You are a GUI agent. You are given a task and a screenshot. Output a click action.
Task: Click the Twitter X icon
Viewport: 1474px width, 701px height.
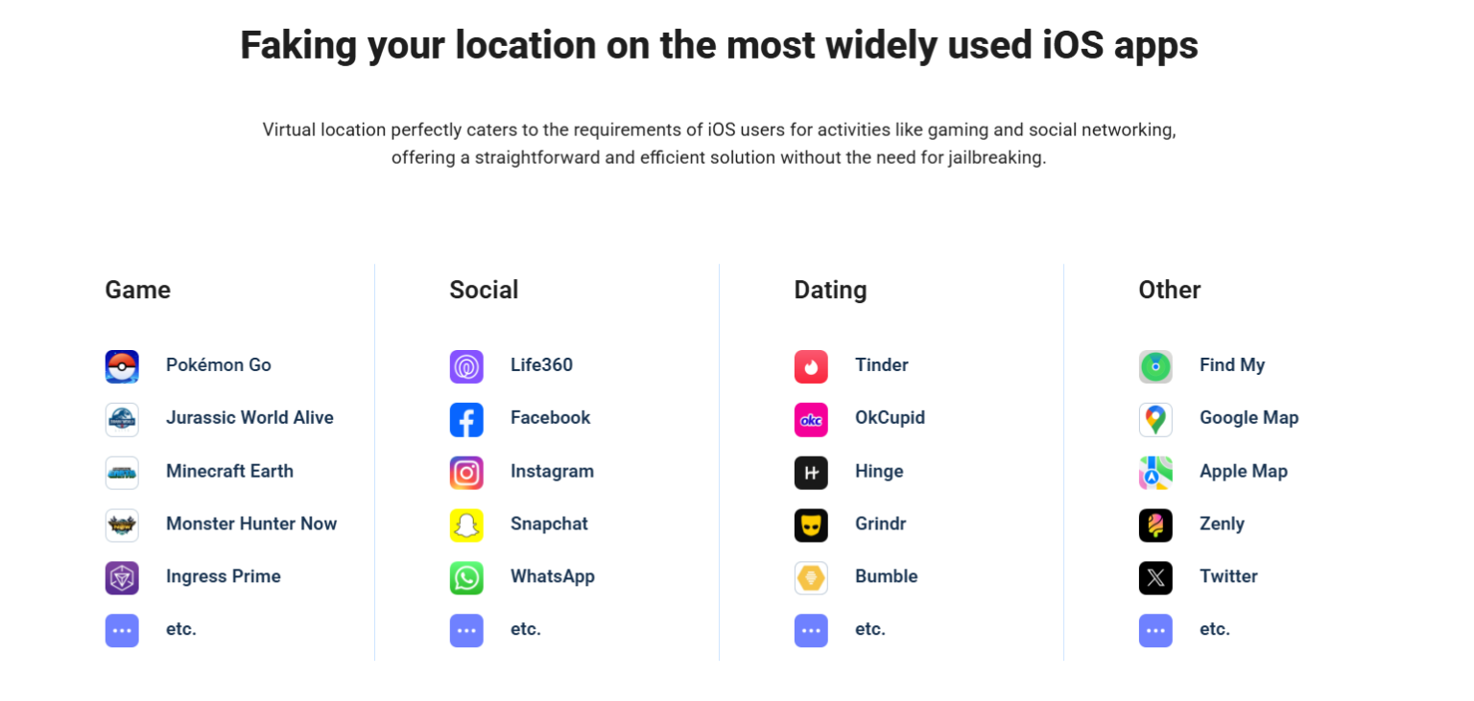click(x=1155, y=577)
